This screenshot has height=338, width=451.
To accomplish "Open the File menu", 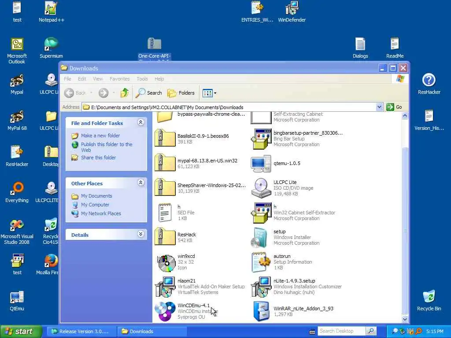I will tap(67, 79).
